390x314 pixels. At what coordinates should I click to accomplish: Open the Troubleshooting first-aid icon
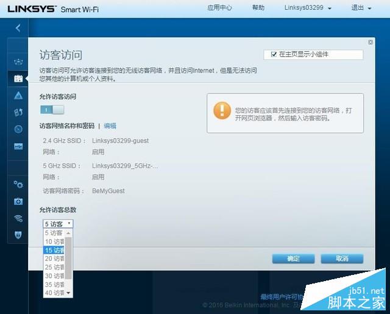18,201
